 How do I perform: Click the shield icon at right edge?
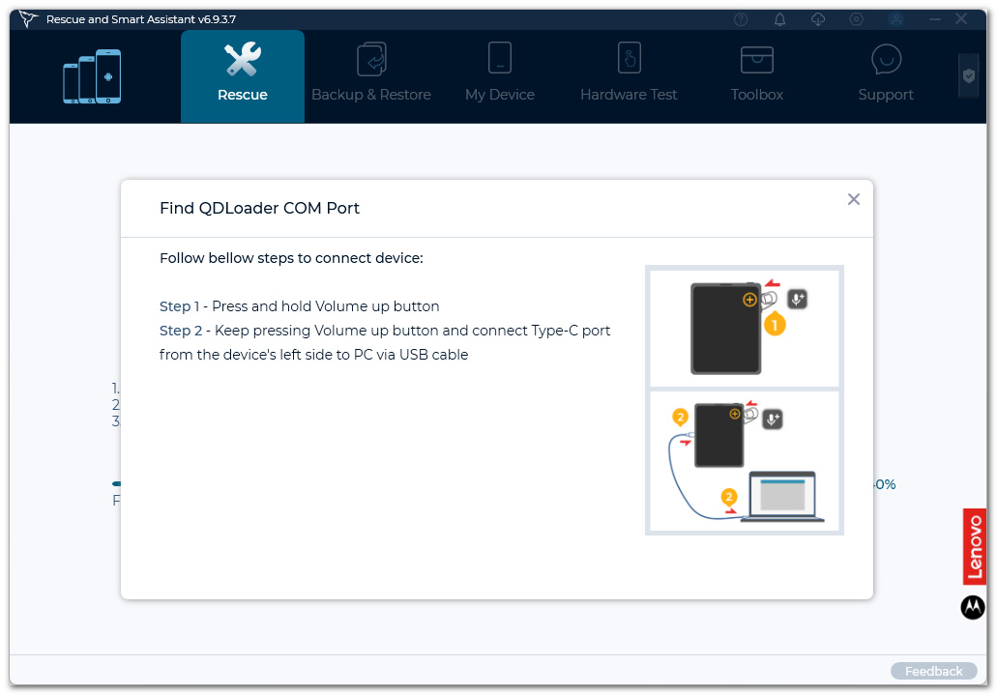click(x=968, y=76)
